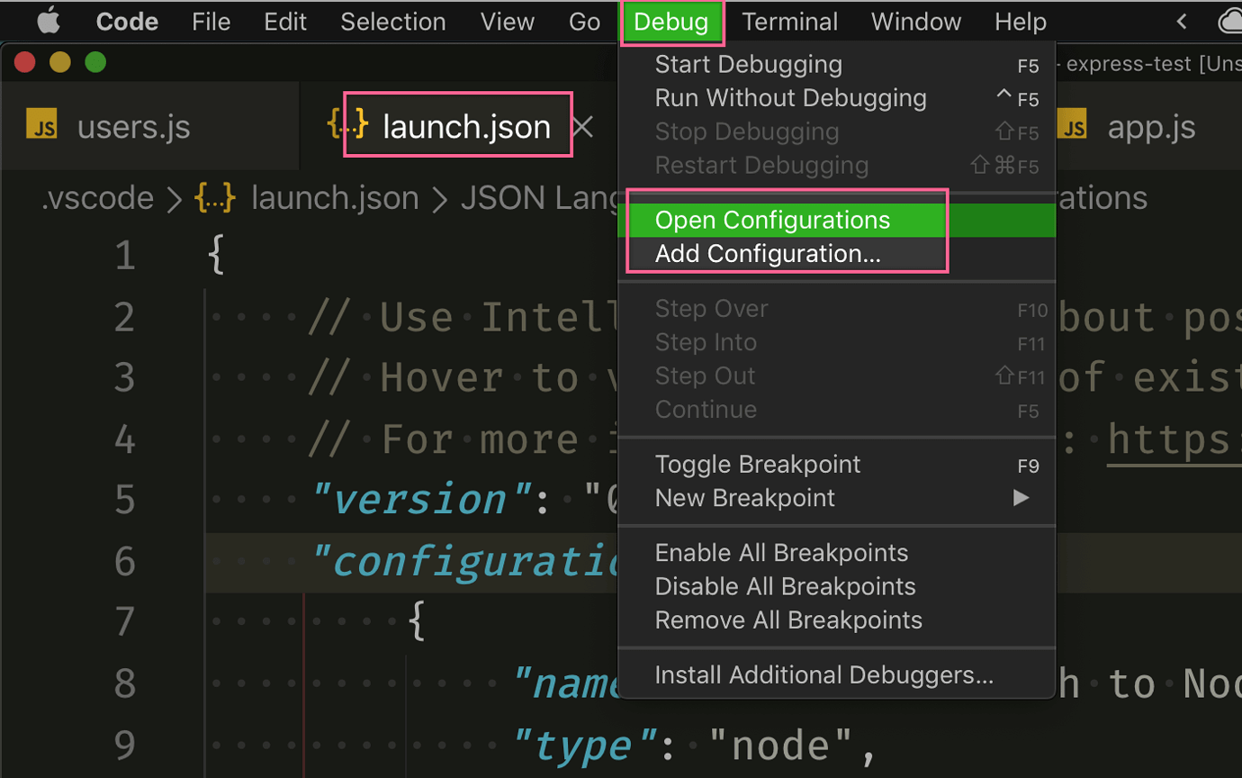Expand the New Breakpoint submenu
1242x778 pixels.
click(x=836, y=498)
